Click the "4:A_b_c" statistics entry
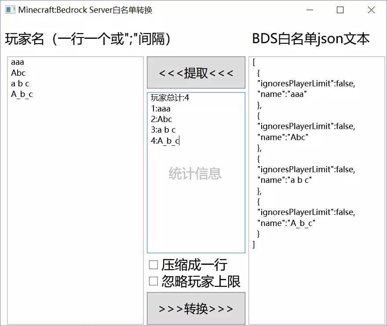 click(165, 141)
